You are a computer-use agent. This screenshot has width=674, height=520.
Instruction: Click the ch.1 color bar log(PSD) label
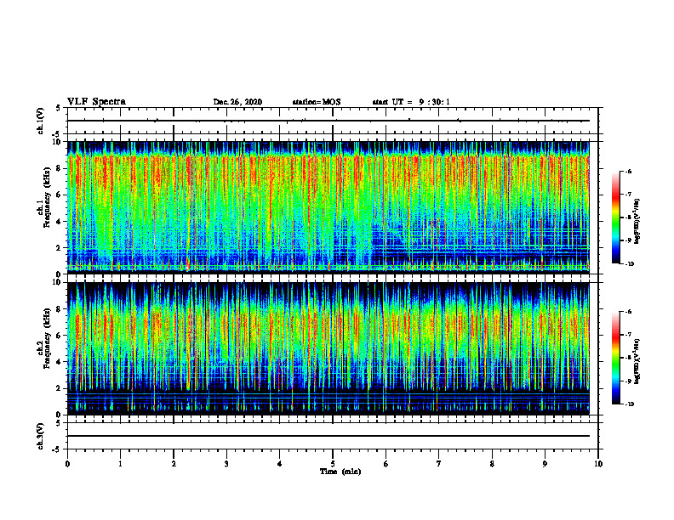point(637,221)
